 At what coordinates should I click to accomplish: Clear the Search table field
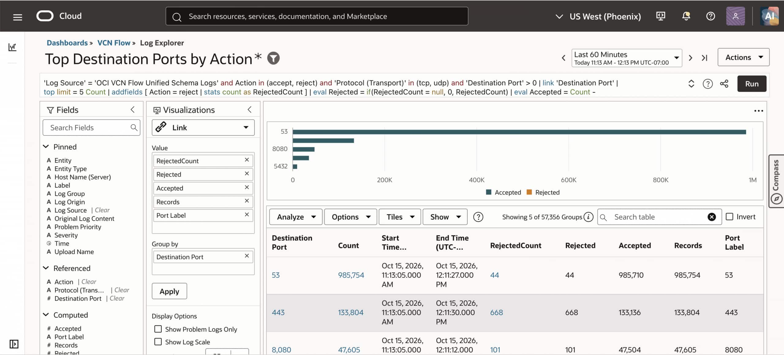[711, 217]
